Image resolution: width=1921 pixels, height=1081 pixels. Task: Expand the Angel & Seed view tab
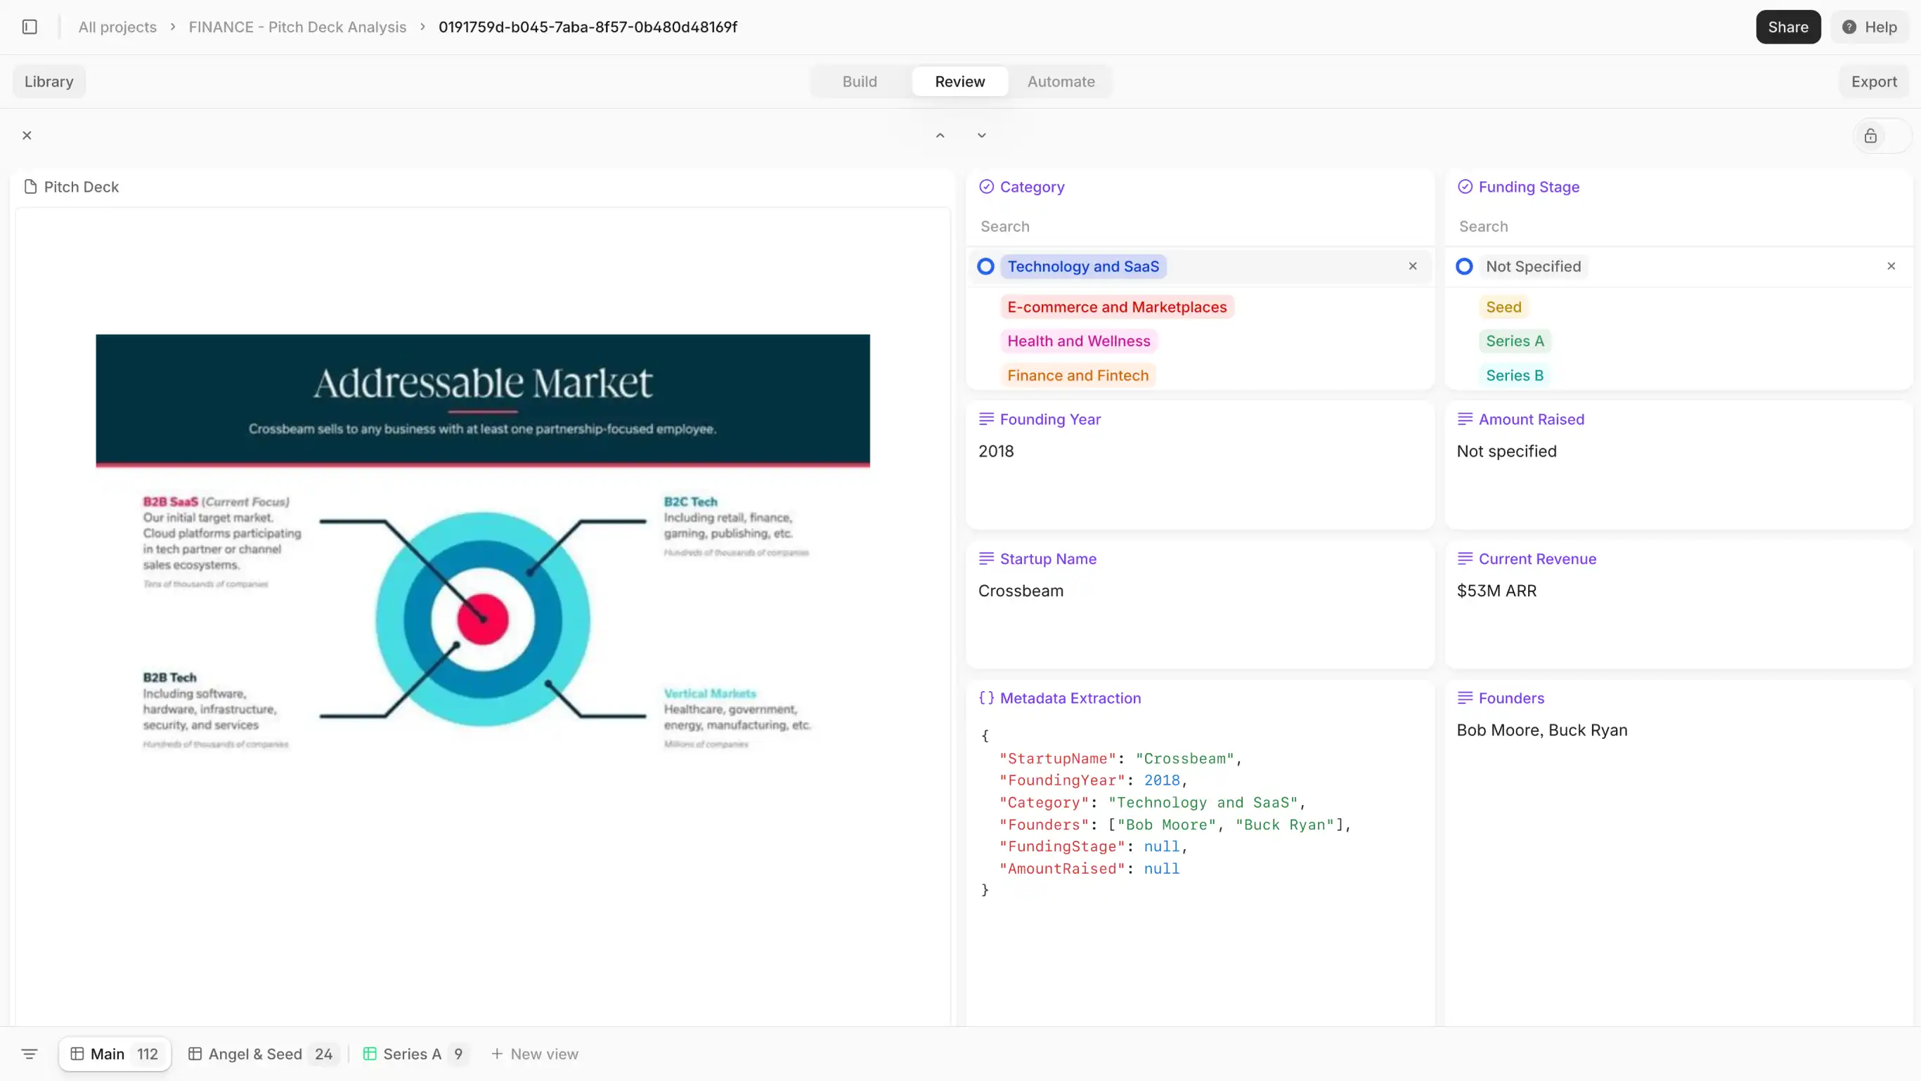pos(256,1054)
